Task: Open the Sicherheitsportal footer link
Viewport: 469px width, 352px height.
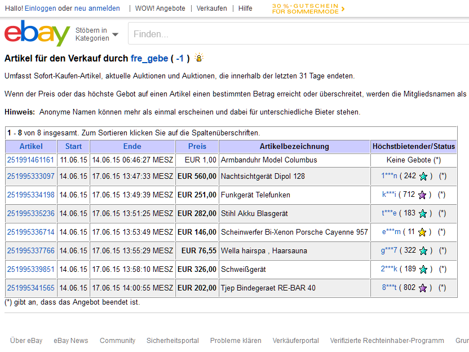Action: (x=172, y=341)
